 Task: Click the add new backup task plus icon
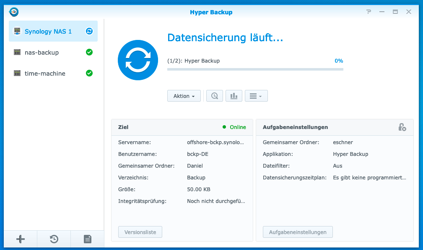click(x=21, y=239)
